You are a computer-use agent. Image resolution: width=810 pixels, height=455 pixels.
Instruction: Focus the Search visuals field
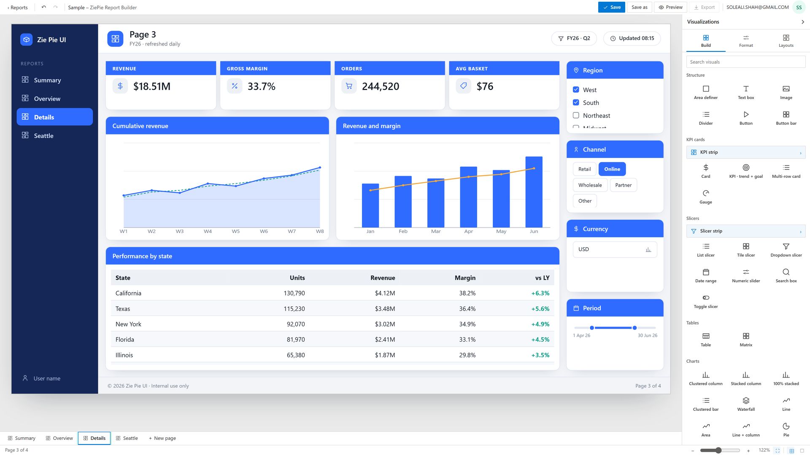[745, 62]
